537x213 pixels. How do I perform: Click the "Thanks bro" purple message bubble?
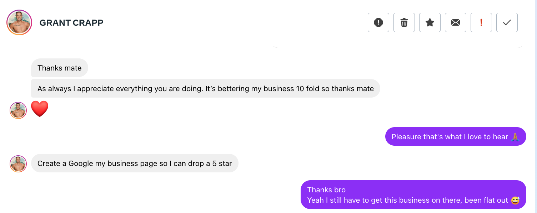[413, 195]
